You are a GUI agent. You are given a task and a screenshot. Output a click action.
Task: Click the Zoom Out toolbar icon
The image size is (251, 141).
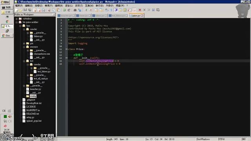tap(91, 10)
